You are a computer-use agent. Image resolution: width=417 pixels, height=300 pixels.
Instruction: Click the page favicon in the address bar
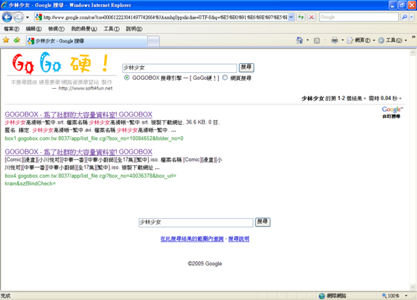click(38, 17)
